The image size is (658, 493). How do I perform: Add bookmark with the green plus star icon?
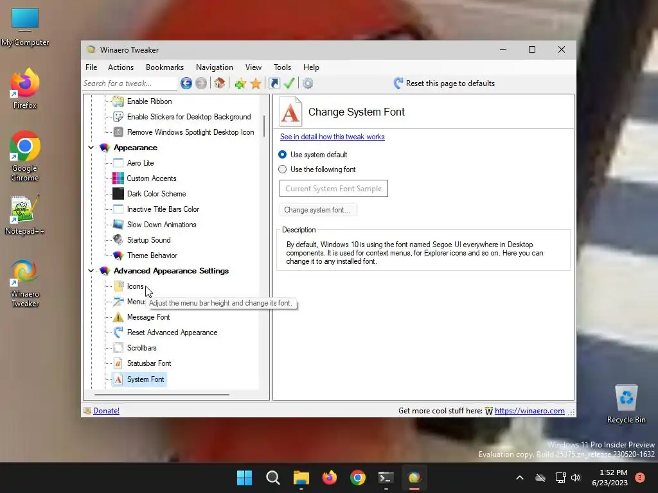(240, 83)
